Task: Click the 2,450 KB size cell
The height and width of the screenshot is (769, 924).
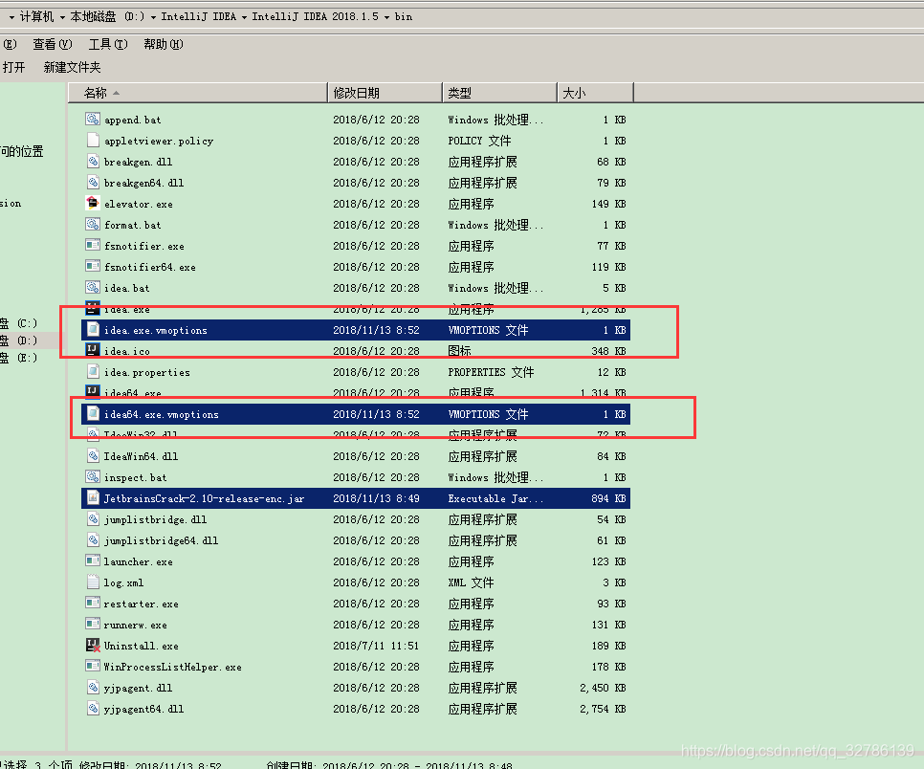Action: coord(603,688)
